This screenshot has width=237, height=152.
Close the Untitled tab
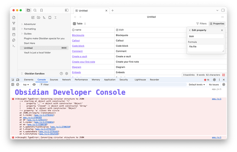(106, 11)
